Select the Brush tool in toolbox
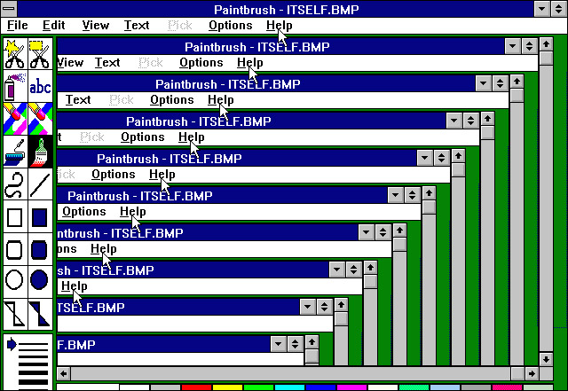568x391 pixels. [x=40, y=152]
